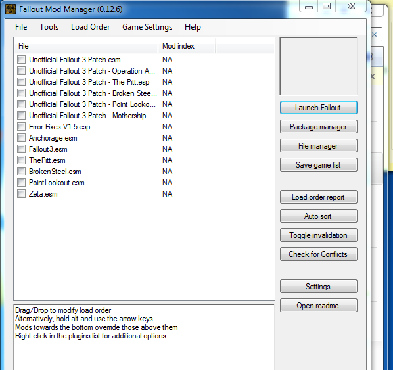Select the Anchorage.esm file name
Image resolution: width=393 pixels, height=370 pixels.
coord(53,138)
